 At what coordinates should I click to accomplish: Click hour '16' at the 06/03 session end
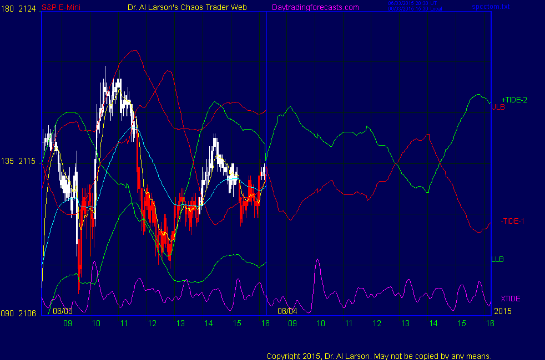pos(265,323)
